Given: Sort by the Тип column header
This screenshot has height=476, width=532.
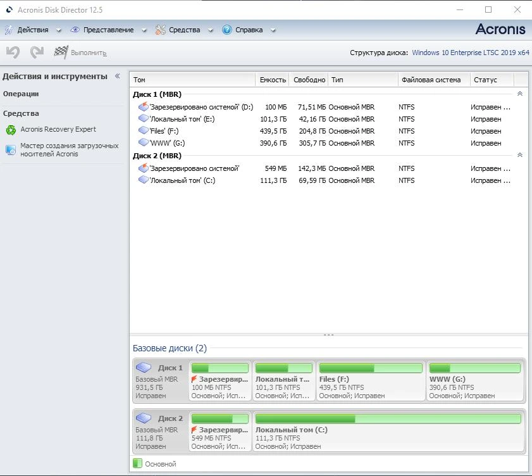Looking at the screenshot, I should tap(363, 80).
